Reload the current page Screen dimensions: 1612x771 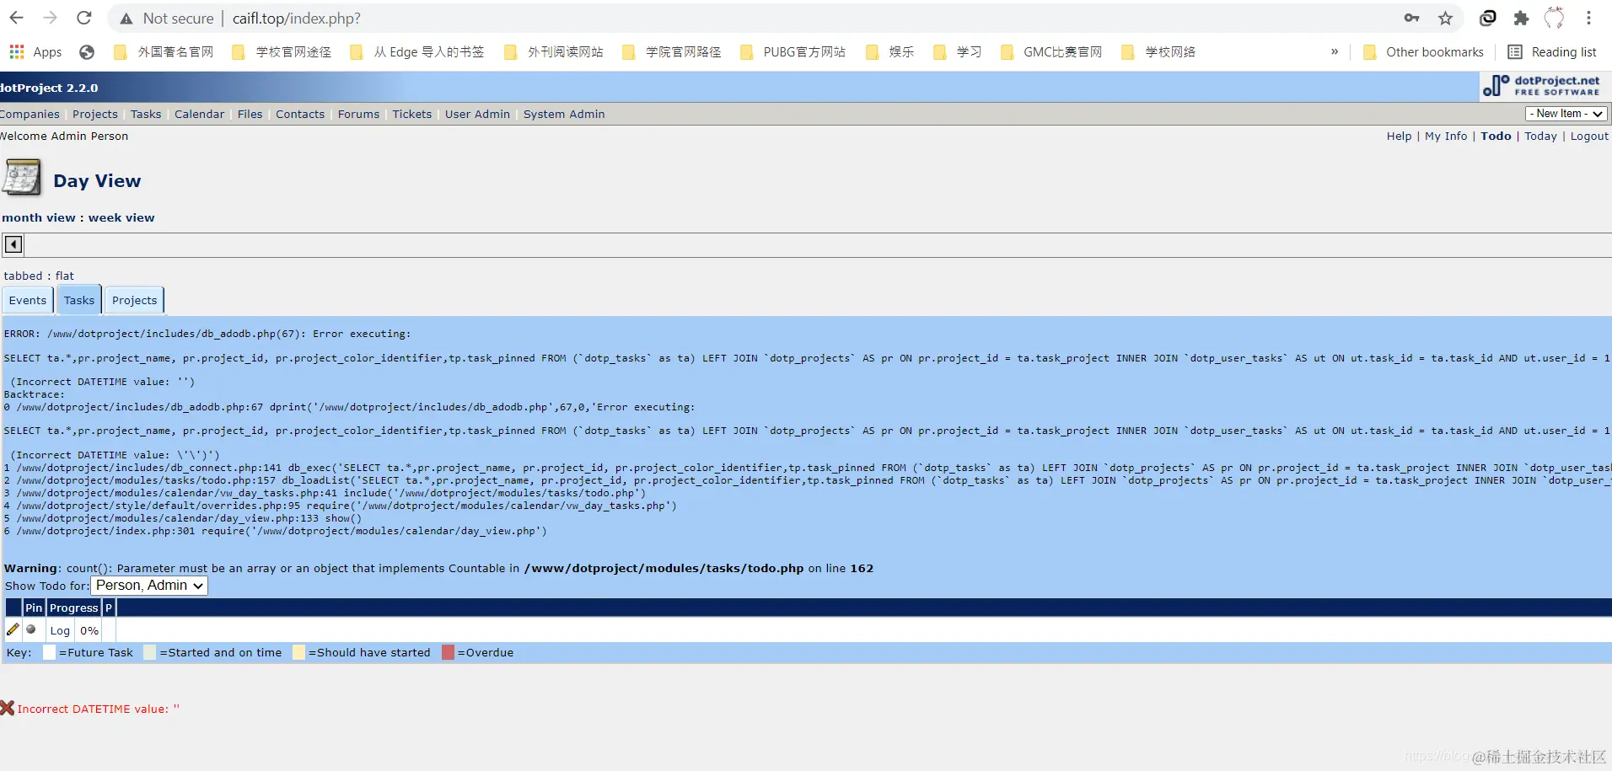tap(84, 18)
